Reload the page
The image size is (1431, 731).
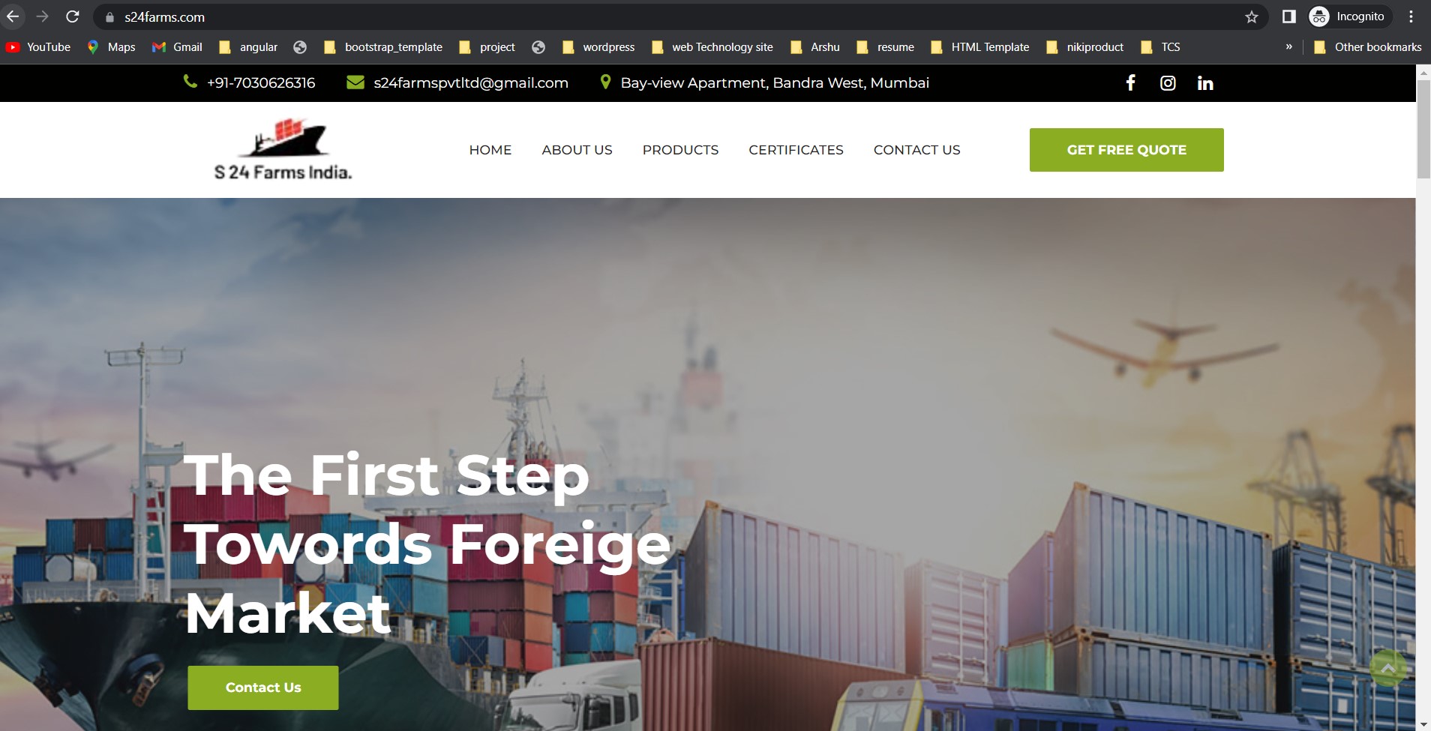pyautogui.click(x=73, y=16)
